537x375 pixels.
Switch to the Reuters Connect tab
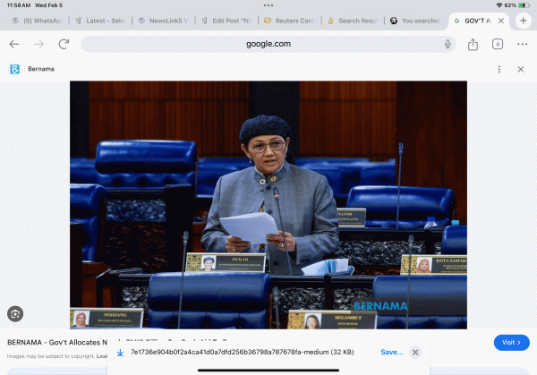point(291,20)
